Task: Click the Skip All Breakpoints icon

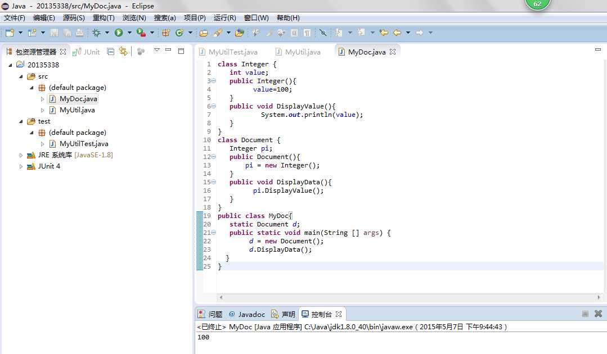Action: pos(323,33)
